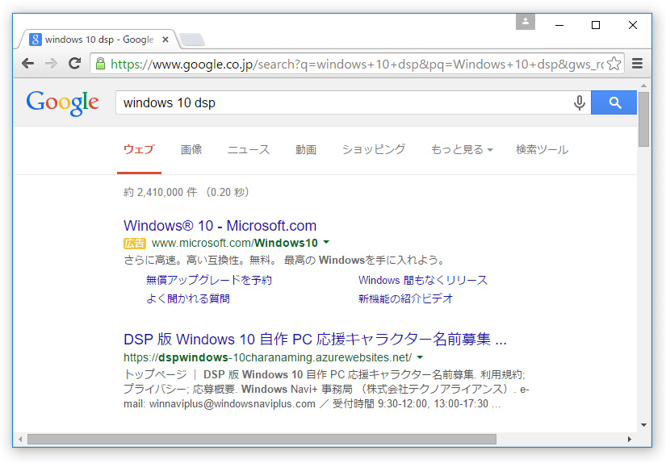Image resolution: width=666 pixels, height=463 pixels.
Task: Reload the page with the refresh icon
Action: (x=75, y=63)
